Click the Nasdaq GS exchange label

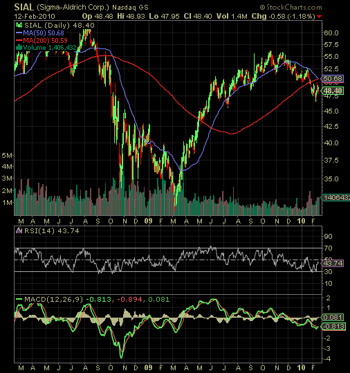coord(130,8)
